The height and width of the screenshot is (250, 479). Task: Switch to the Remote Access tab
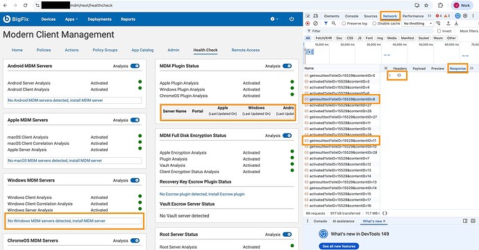pos(246,50)
